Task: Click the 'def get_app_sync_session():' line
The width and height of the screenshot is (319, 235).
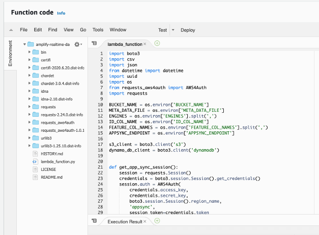Action: pyautogui.click(x=144, y=167)
